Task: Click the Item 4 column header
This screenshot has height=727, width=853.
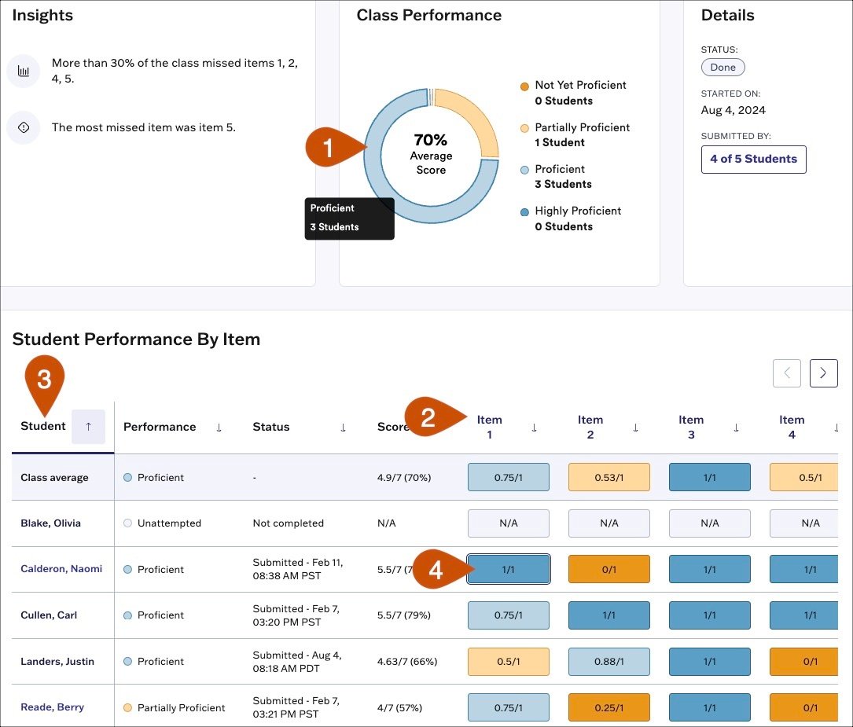Action: tap(792, 427)
